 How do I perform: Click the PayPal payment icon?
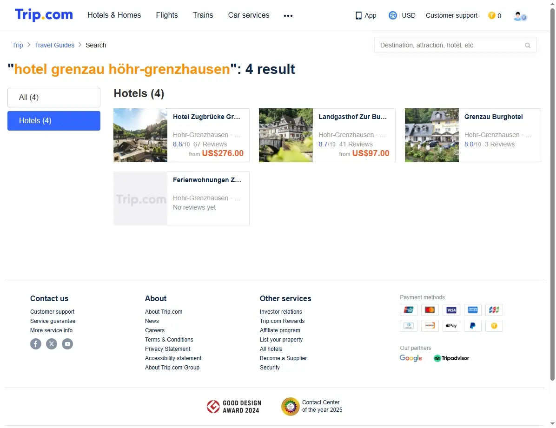click(x=473, y=325)
